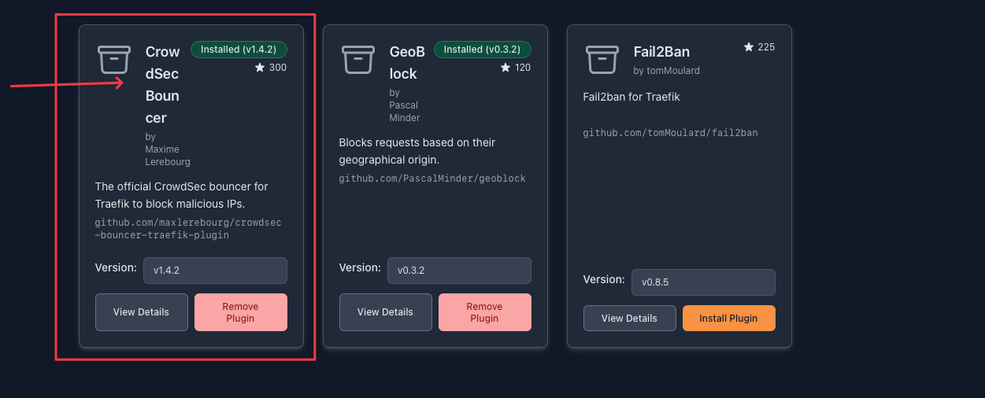The height and width of the screenshot is (398, 985).
Task: View details for CrowdSec Bouncer plugin
Action: (x=142, y=312)
